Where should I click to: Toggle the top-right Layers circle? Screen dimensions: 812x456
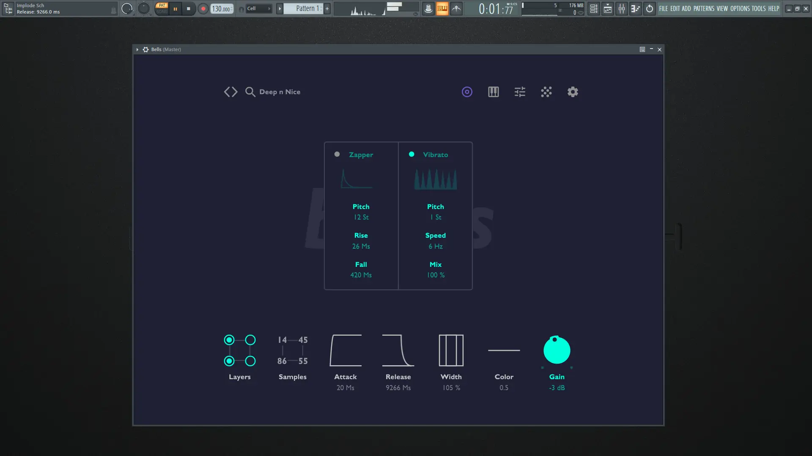[x=250, y=340]
